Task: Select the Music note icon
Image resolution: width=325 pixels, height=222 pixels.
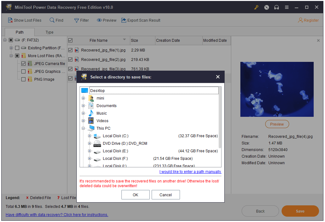Action: (91, 113)
